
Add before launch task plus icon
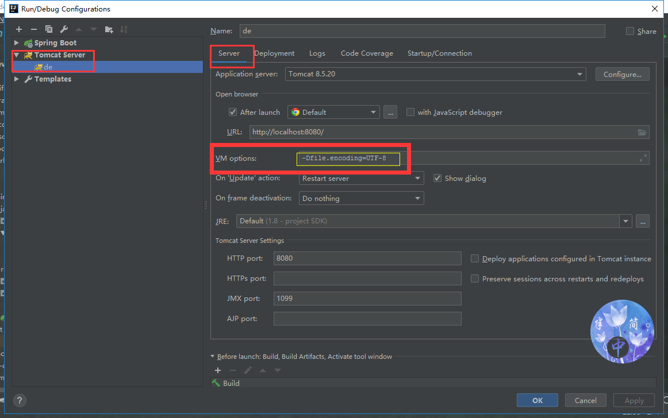[218, 370]
